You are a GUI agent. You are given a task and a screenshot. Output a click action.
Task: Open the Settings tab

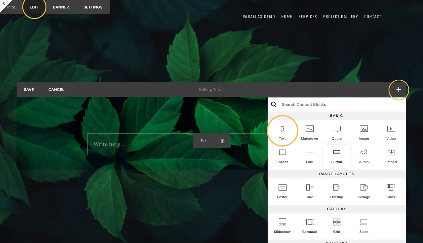coord(93,7)
